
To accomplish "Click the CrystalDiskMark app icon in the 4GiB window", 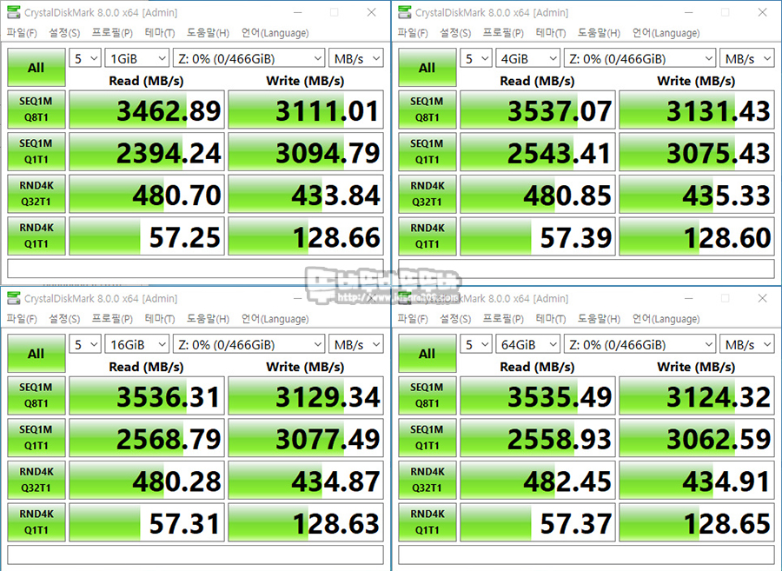I will point(404,12).
